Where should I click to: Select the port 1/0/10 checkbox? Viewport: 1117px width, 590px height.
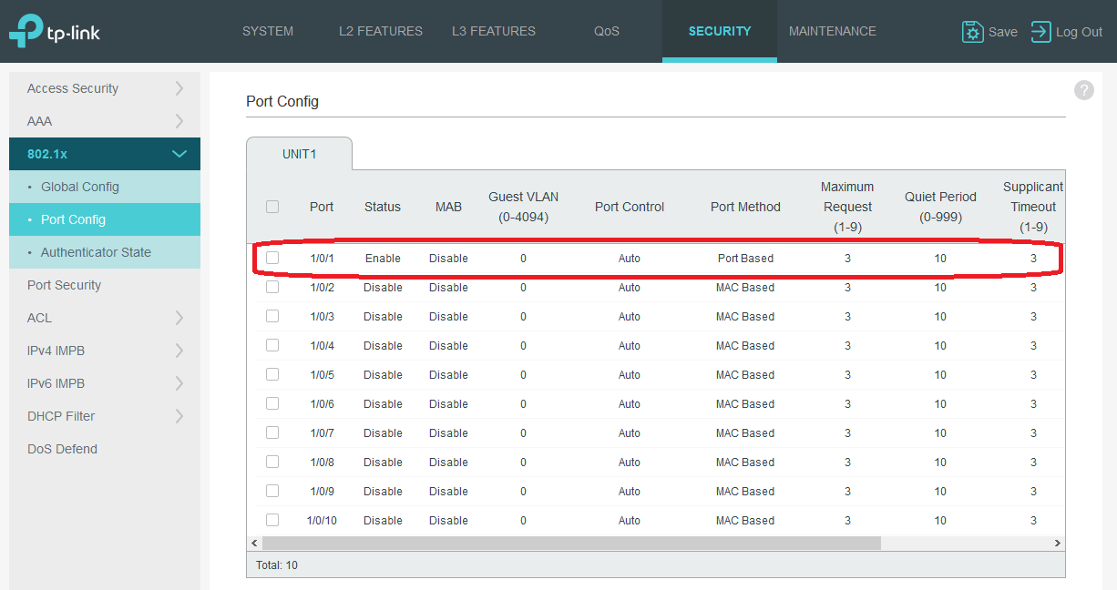(272, 520)
